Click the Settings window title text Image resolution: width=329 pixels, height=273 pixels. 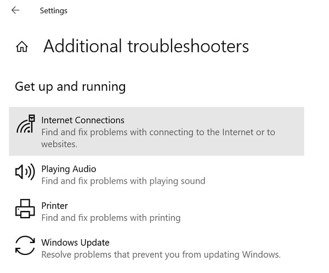[53, 10]
